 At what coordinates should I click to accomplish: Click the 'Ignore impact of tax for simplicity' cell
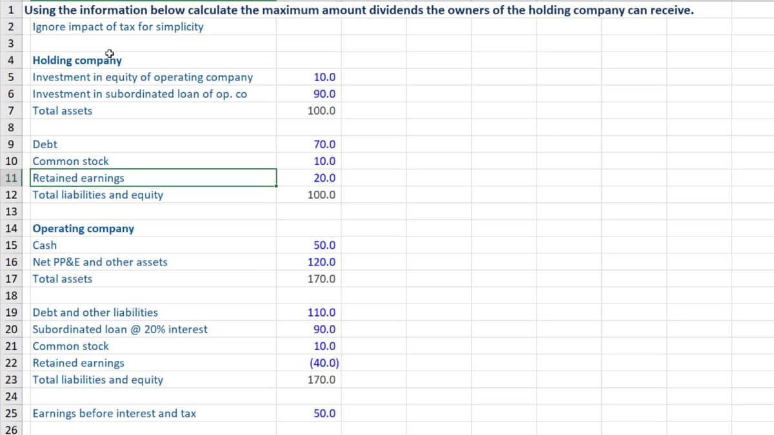pos(118,27)
